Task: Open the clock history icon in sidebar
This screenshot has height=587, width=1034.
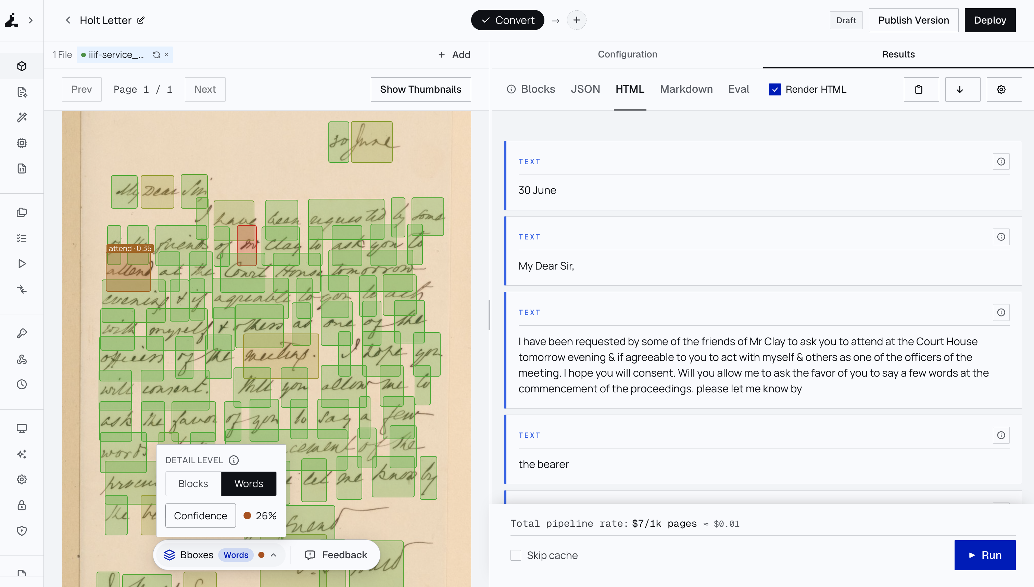Action: pos(22,384)
